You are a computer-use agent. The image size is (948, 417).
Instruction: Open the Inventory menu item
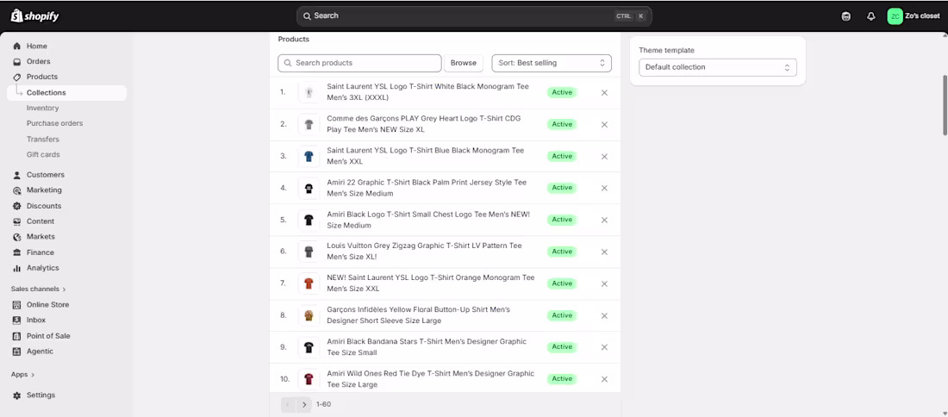click(x=42, y=109)
